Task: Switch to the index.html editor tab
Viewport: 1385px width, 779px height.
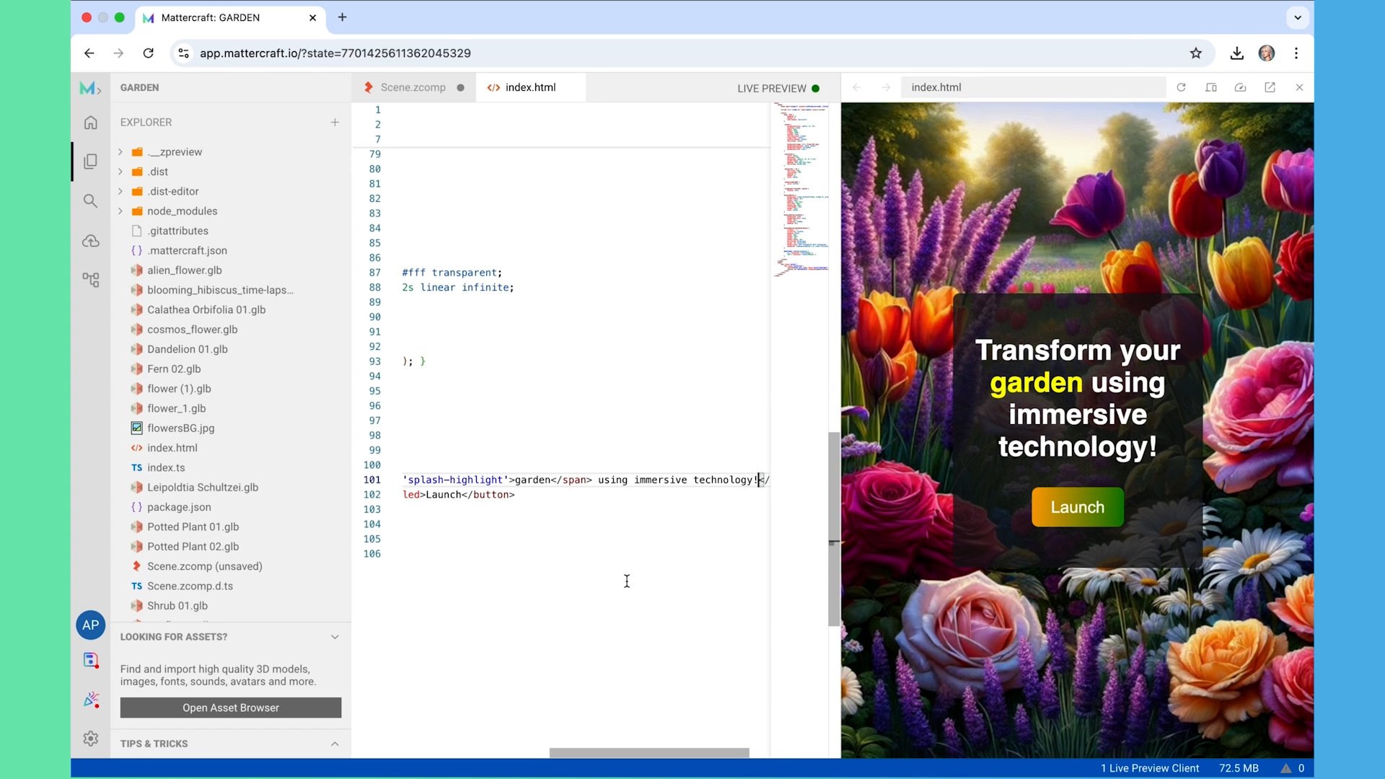Action: (530, 87)
